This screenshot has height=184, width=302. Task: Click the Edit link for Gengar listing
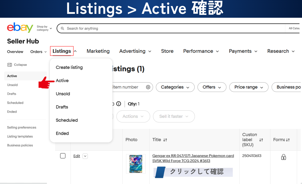point(77,156)
